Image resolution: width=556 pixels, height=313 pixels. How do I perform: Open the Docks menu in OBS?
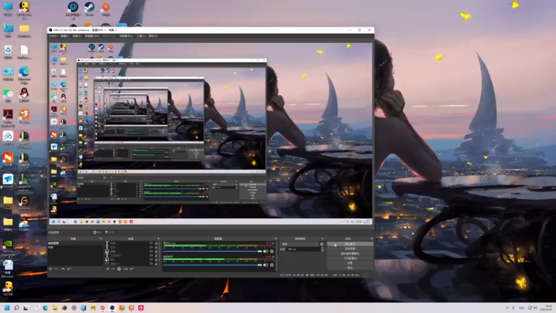click(92, 36)
